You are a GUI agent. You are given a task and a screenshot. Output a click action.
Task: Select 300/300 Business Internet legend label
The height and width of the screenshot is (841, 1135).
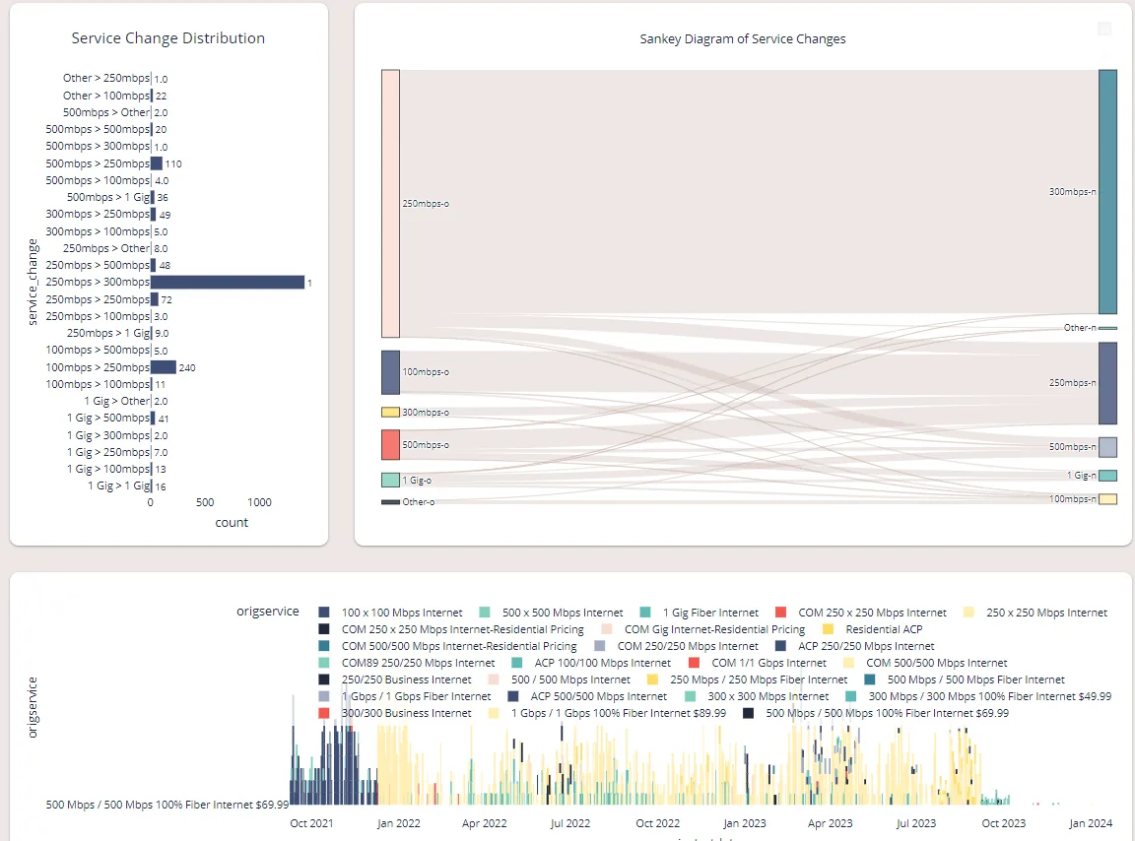point(406,712)
